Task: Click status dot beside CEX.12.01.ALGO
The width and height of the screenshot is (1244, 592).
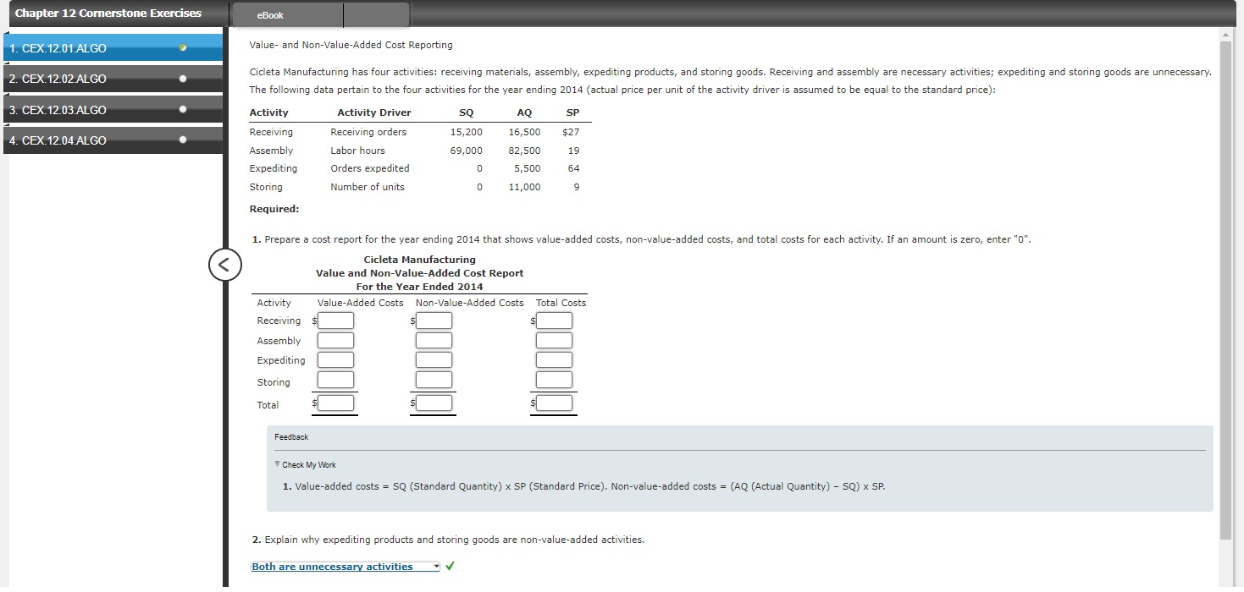Action: tap(182, 48)
